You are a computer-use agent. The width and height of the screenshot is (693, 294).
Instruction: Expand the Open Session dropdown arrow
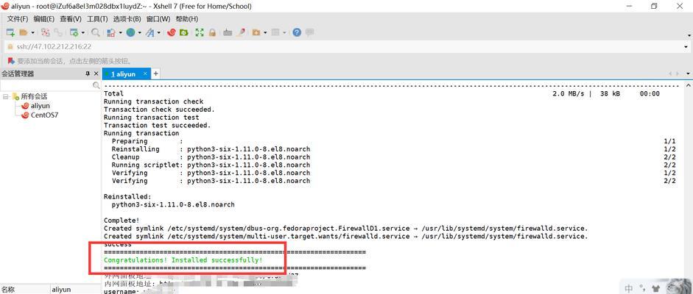pos(32,32)
